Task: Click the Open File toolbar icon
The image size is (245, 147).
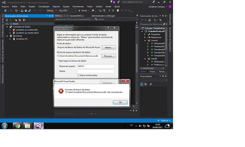Action: click(22, 11)
